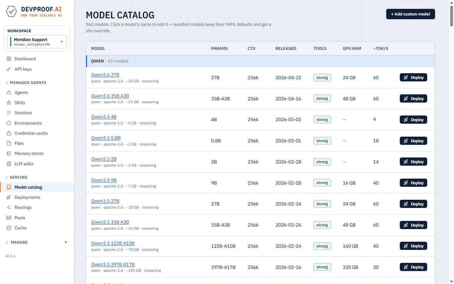The image size is (454, 284).
Task: Open the Qwen3.5 35B A3B link
Action: pos(110,222)
